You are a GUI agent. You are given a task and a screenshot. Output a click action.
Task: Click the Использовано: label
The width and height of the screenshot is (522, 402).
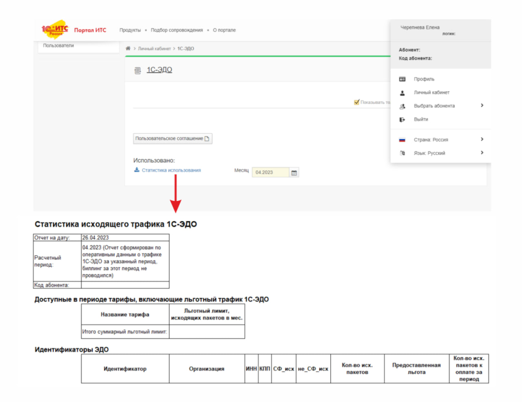154,160
